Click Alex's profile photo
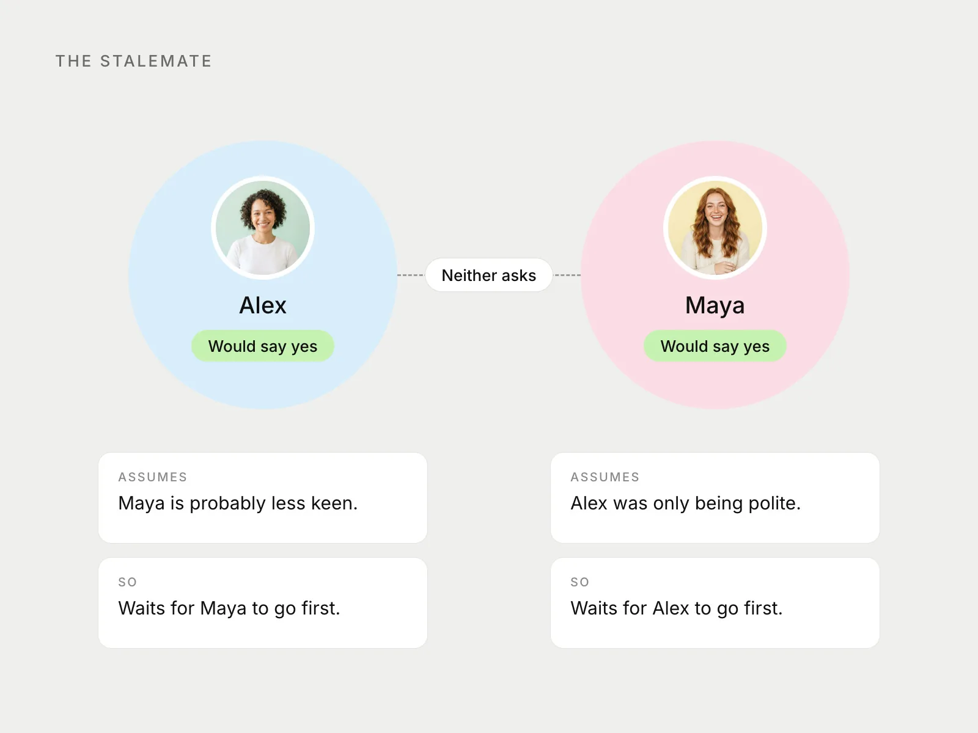This screenshot has width=978, height=733. point(263,228)
